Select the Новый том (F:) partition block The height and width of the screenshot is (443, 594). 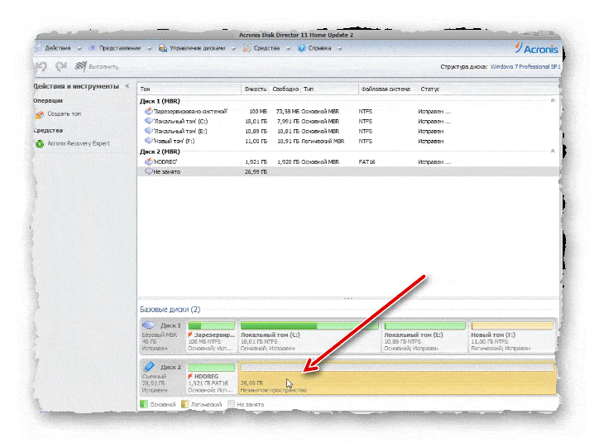512,336
